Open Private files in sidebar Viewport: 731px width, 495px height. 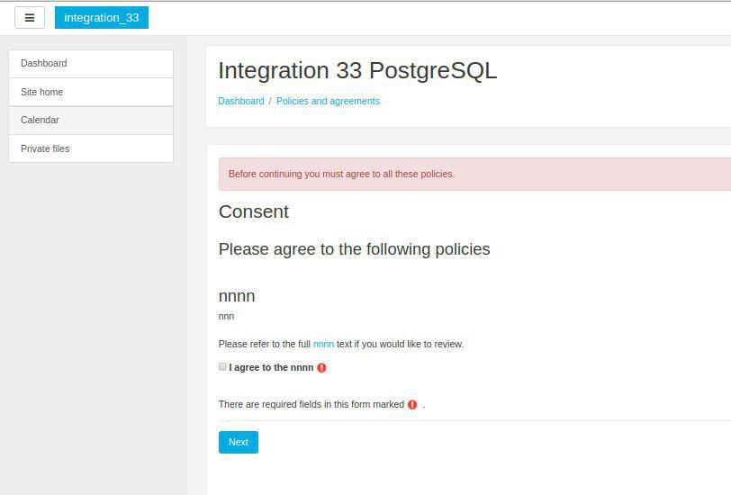click(x=91, y=148)
